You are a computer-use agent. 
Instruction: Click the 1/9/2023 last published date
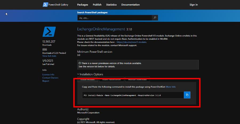click(48, 61)
